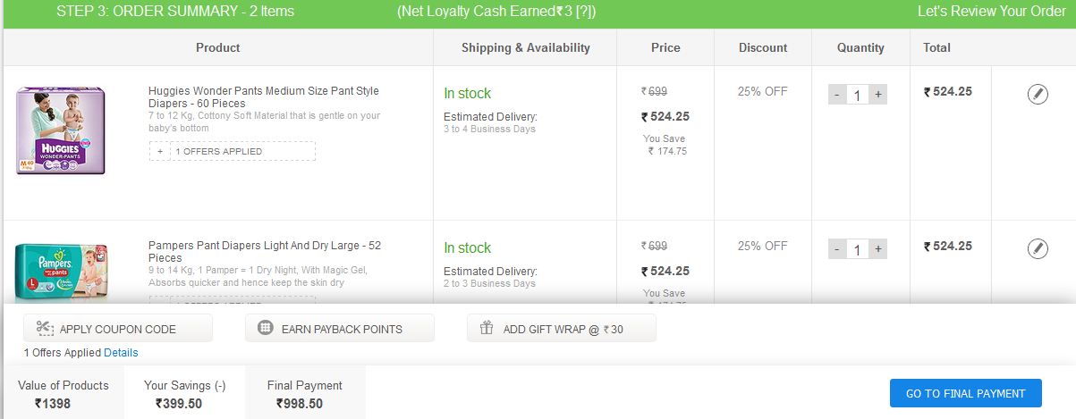Click the scissors coupon icon
The height and width of the screenshot is (419, 1076).
[x=45, y=329]
